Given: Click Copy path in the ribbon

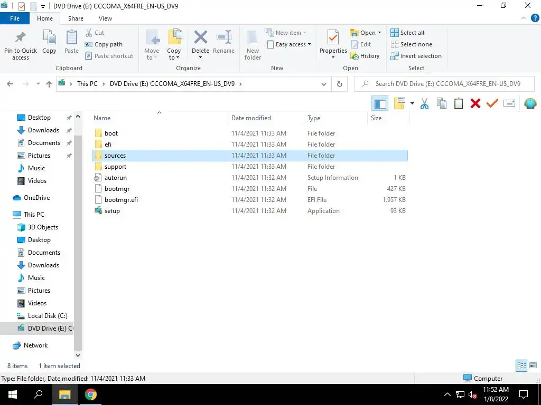Looking at the screenshot, I should click(x=104, y=44).
